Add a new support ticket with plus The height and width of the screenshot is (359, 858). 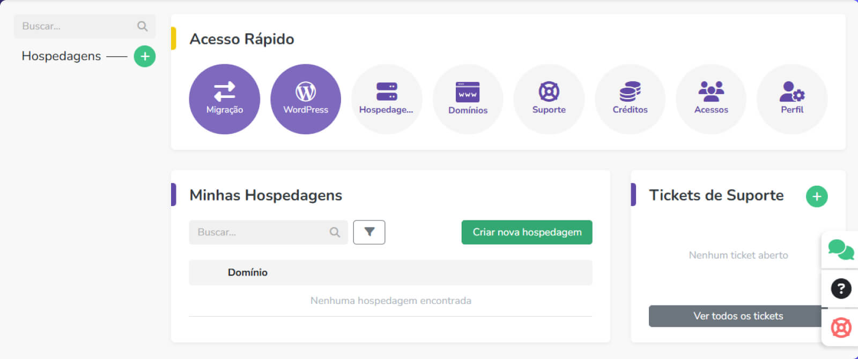click(817, 196)
